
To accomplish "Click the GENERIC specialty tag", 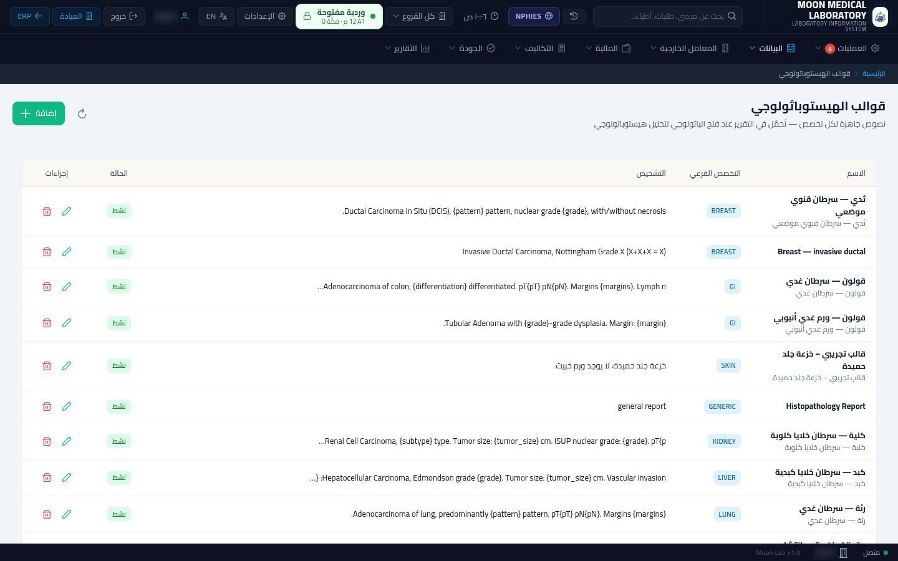I will 722,406.
